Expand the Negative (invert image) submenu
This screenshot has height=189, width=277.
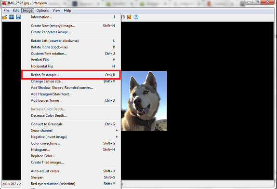pos(71,137)
